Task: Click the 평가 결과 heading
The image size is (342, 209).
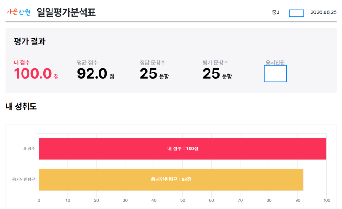Action: point(29,41)
